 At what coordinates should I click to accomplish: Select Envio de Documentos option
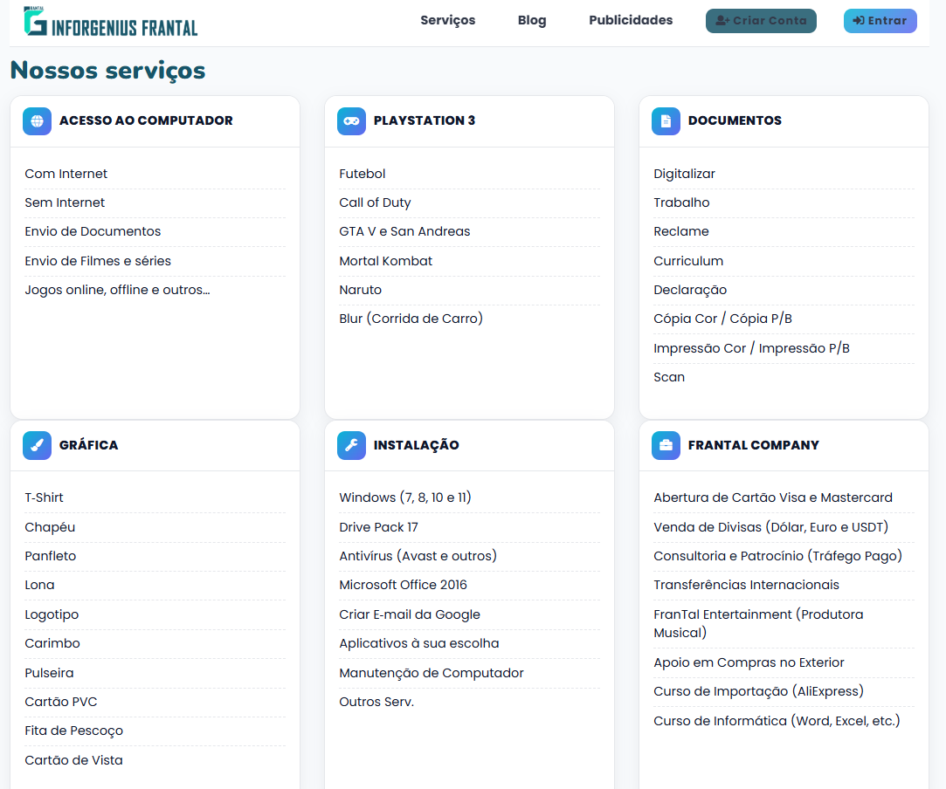[x=93, y=231]
